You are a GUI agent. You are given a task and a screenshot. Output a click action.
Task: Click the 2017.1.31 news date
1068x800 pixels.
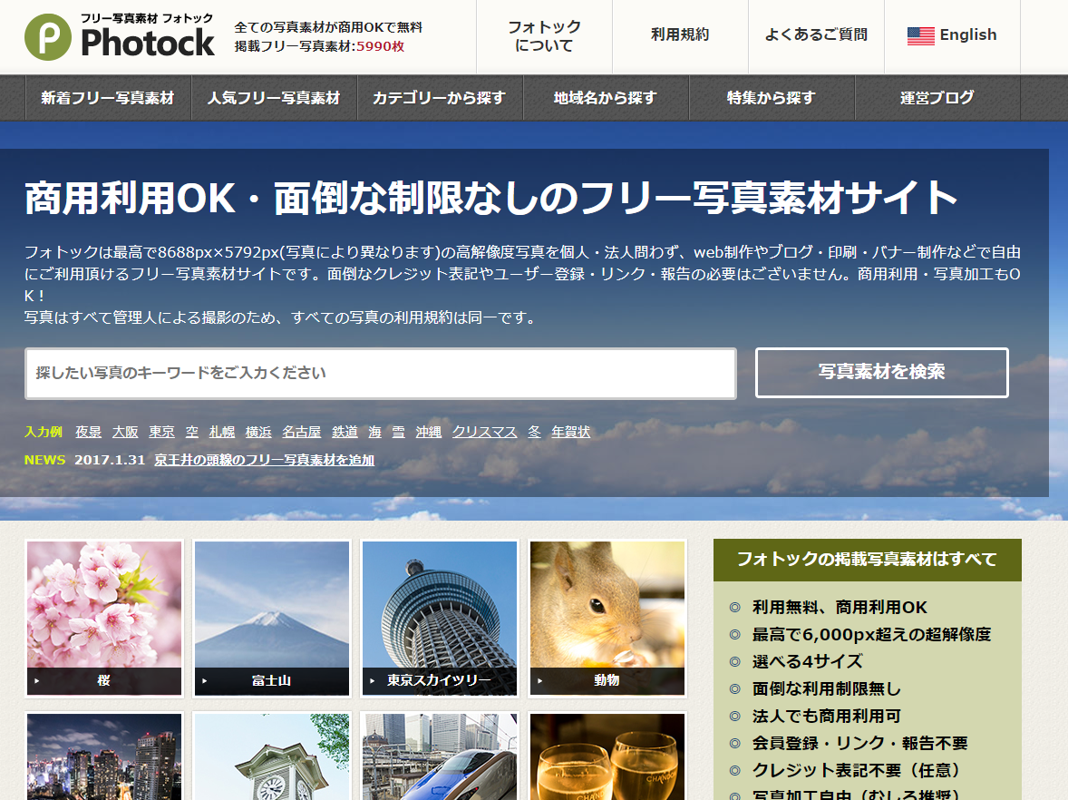[x=110, y=460]
